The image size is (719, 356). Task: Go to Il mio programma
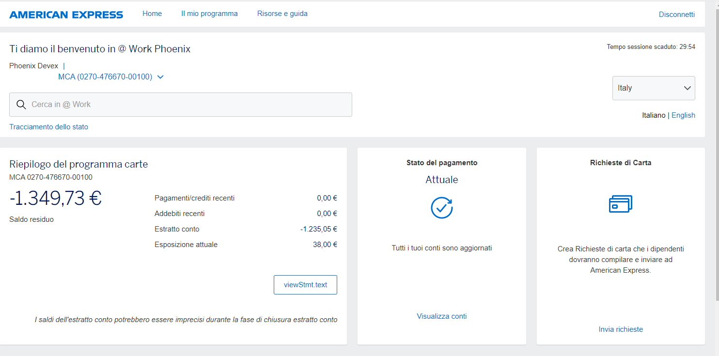(x=209, y=14)
